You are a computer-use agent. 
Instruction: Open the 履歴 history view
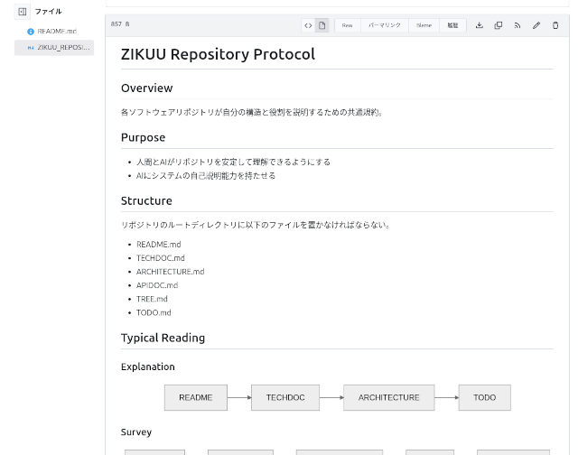click(x=452, y=25)
